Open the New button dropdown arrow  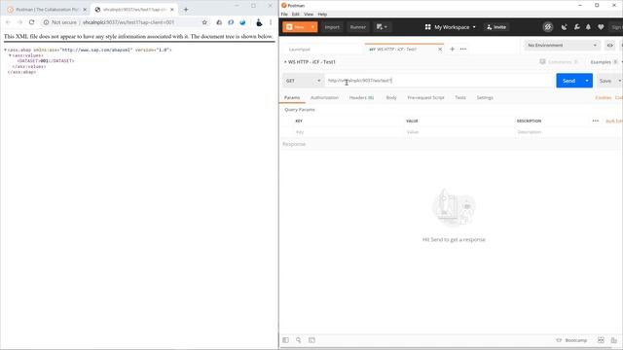click(x=313, y=27)
